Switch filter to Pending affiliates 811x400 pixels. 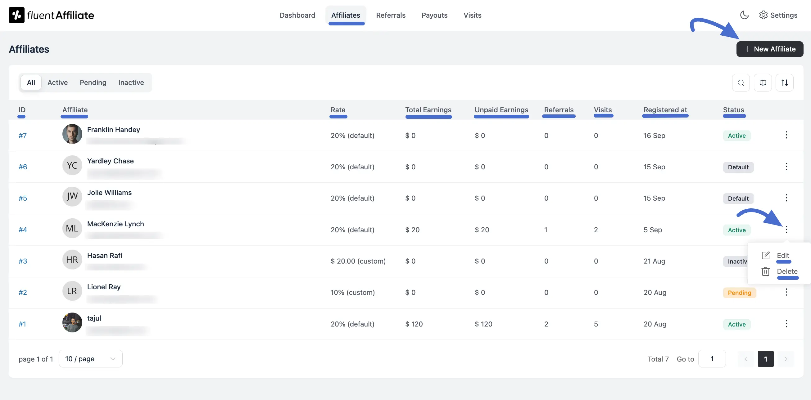[x=93, y=82]
